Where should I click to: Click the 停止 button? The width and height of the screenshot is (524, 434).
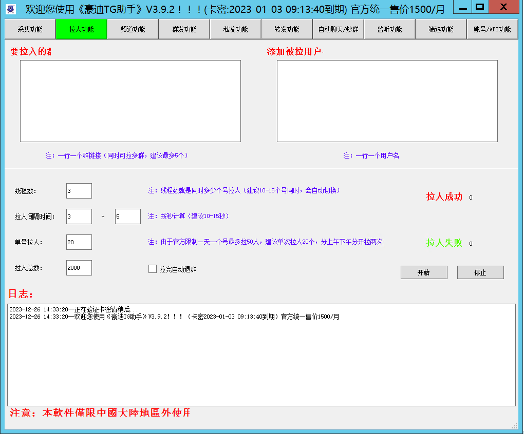pyautogui.click(x=480, y=272)
